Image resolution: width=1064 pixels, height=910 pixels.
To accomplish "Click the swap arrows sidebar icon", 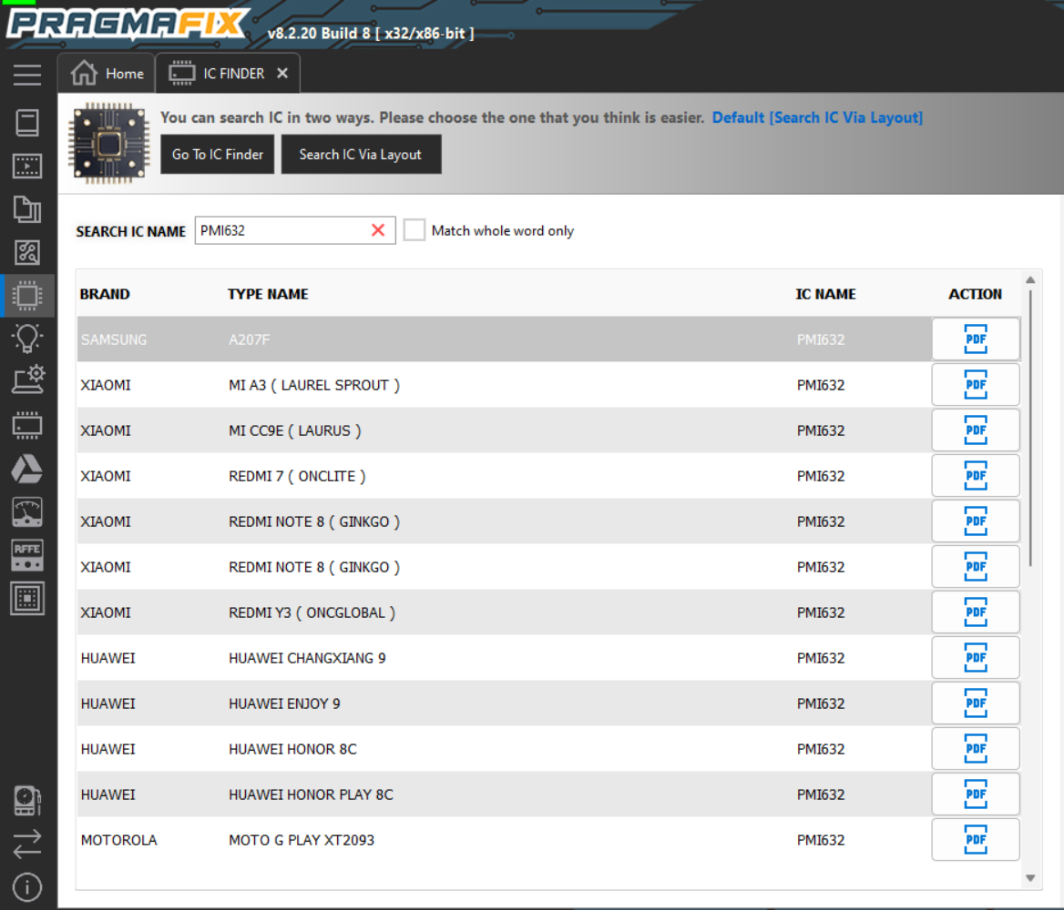I will tap(27, 844).
